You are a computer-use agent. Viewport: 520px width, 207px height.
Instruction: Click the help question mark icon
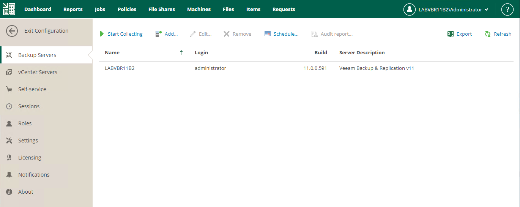tap(507, 9)
